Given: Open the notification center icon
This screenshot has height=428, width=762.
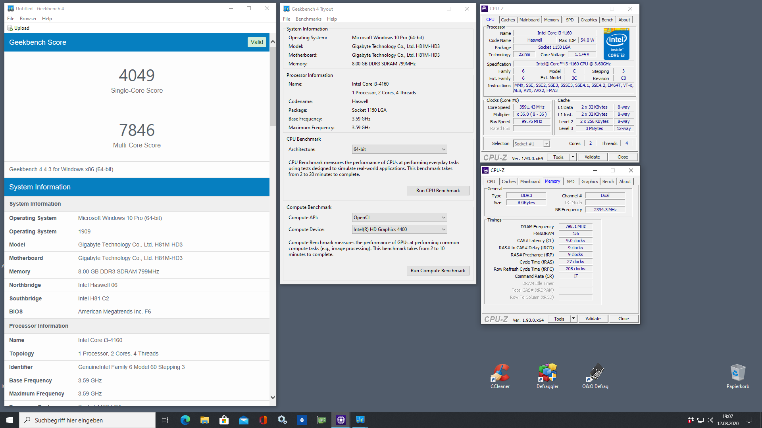Looking at the screenshot, I should pyautogui.click(x=749, y=420).
